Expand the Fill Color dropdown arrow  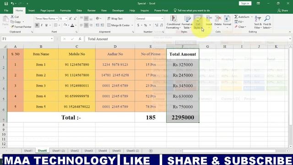68,25
